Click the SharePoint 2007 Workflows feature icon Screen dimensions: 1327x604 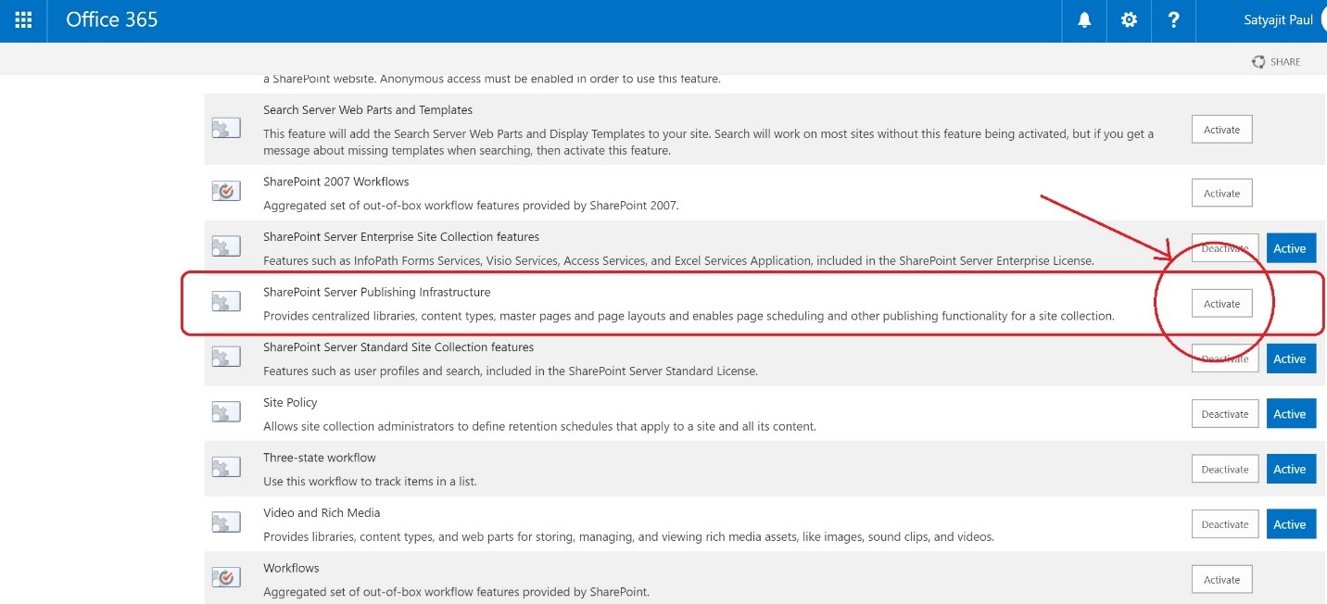point(226,192)
